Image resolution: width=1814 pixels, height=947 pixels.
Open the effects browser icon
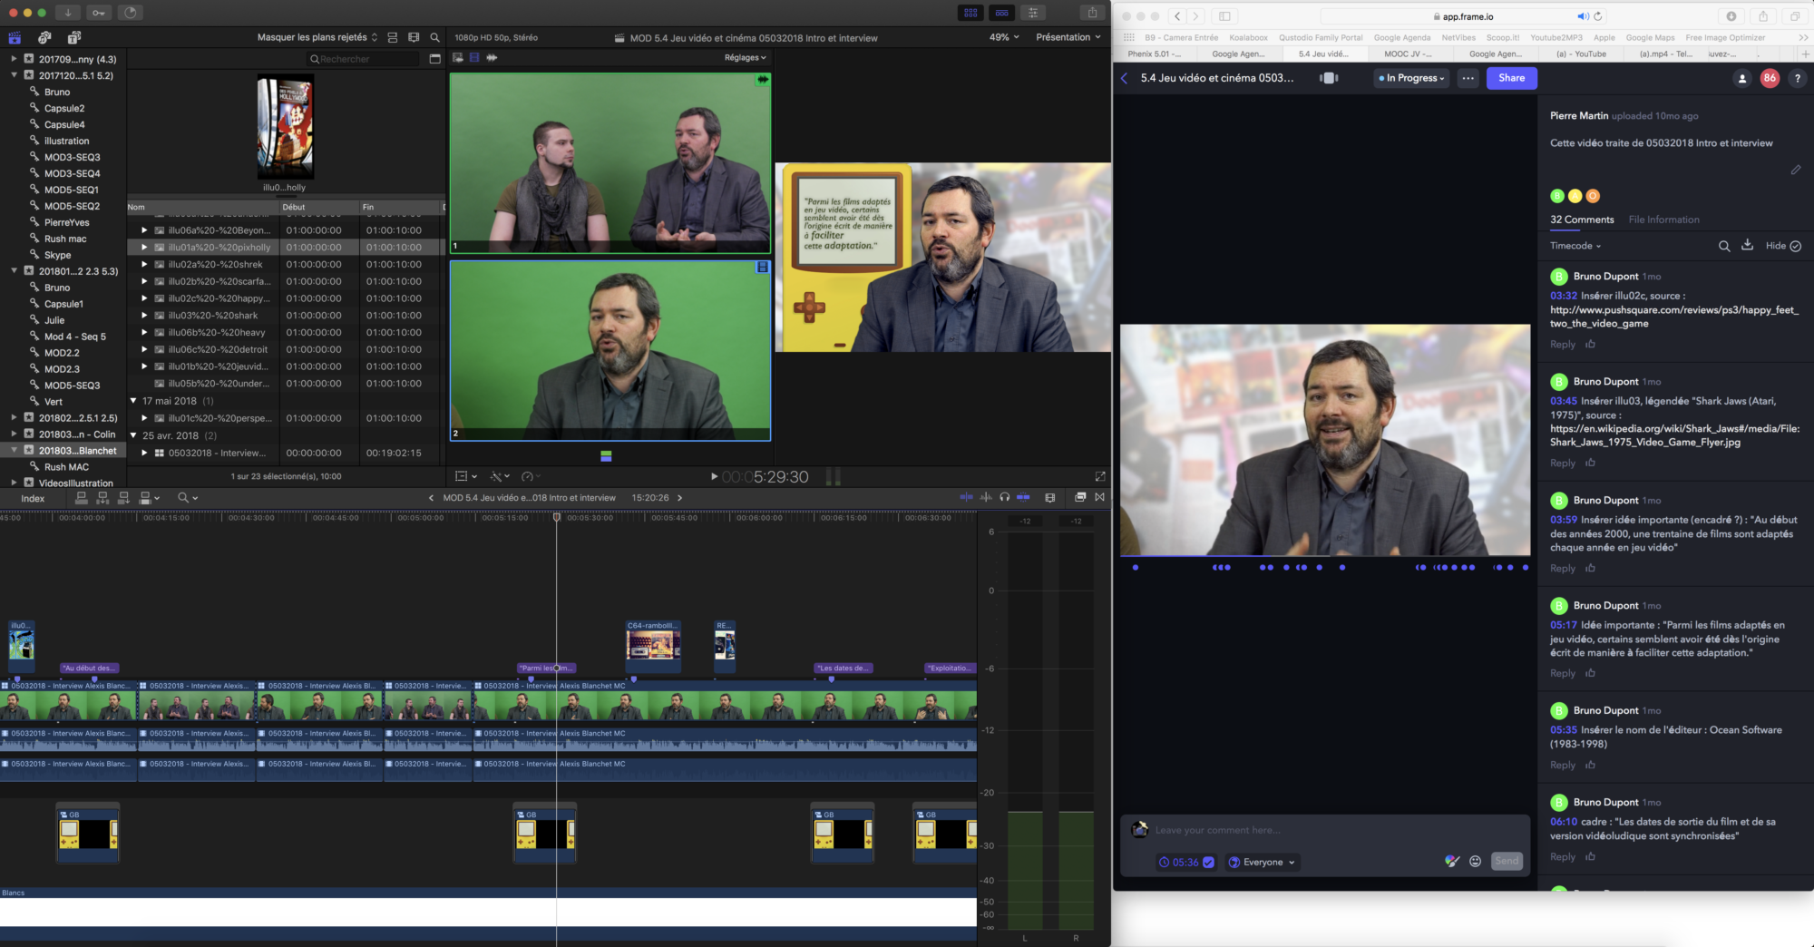click(x=1080, y=497)
